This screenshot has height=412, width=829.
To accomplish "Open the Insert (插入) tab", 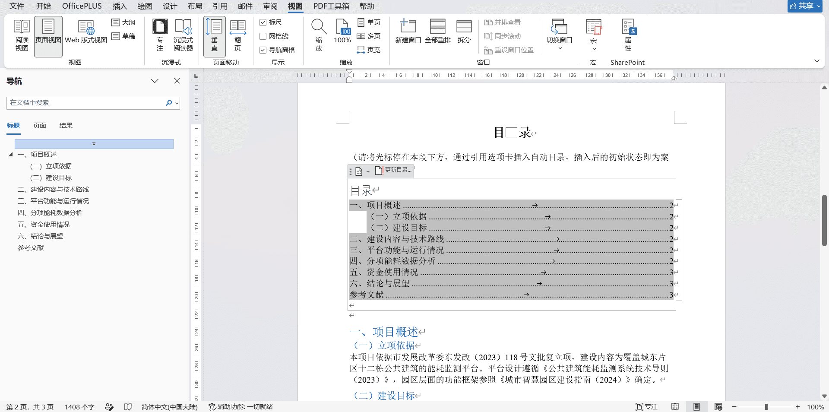I will click(x=120, y=6).
